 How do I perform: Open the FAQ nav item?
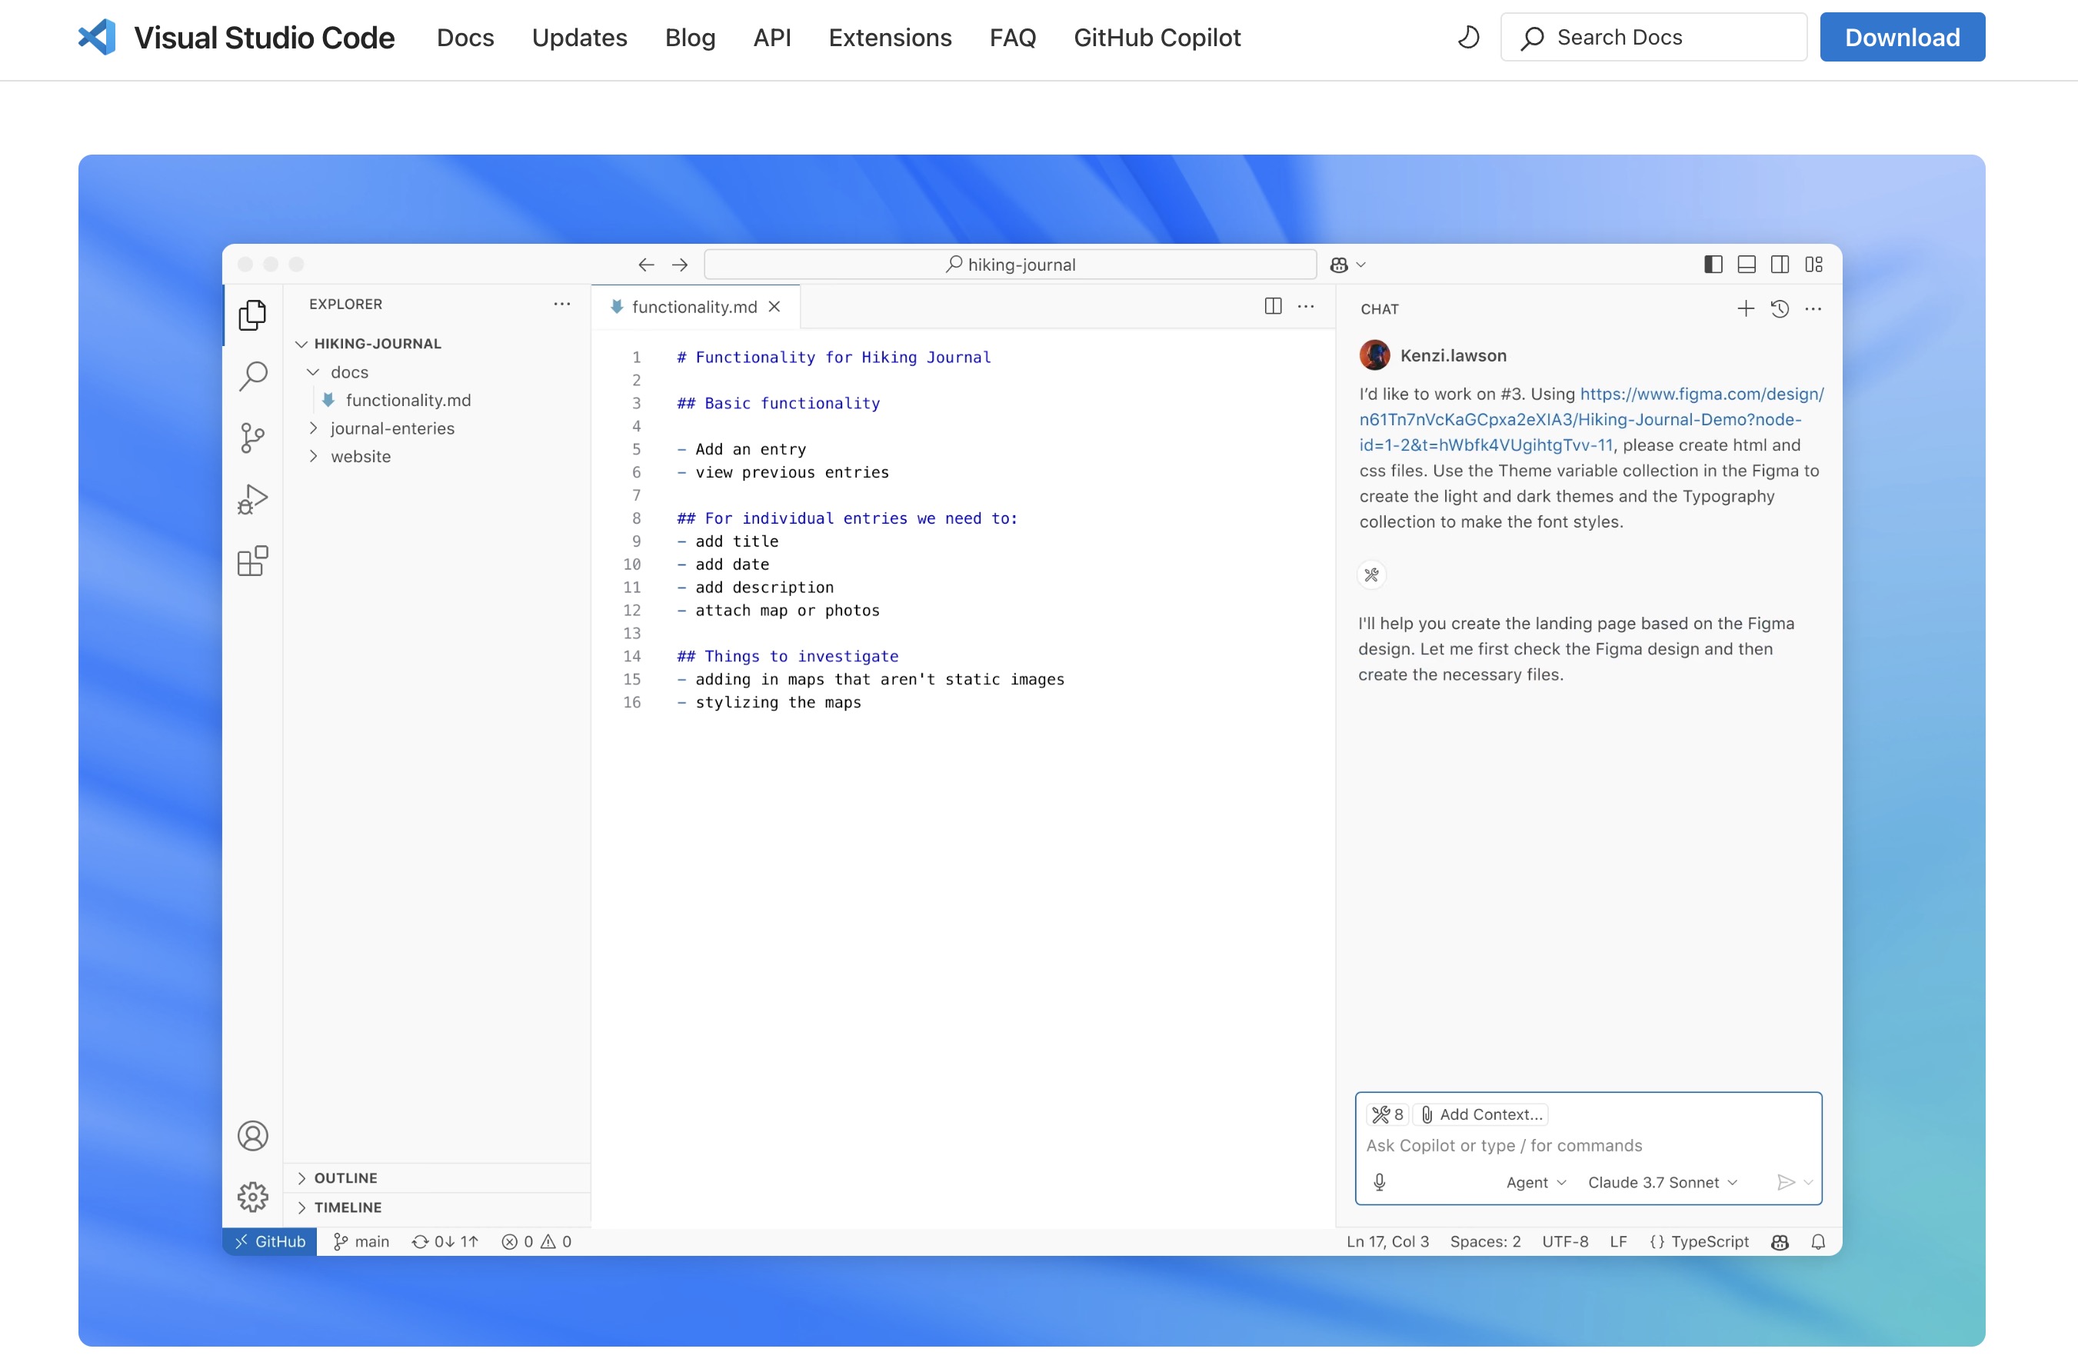coord(1012,38)
